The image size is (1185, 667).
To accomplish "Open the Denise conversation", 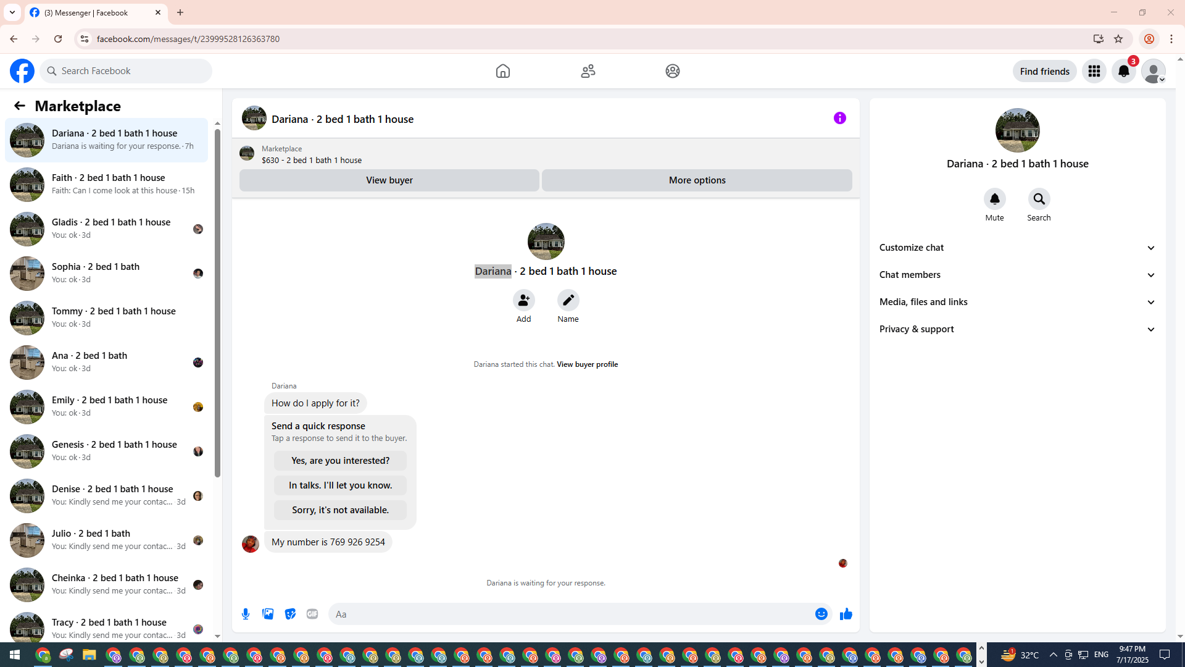I will (x=106, y=496).
